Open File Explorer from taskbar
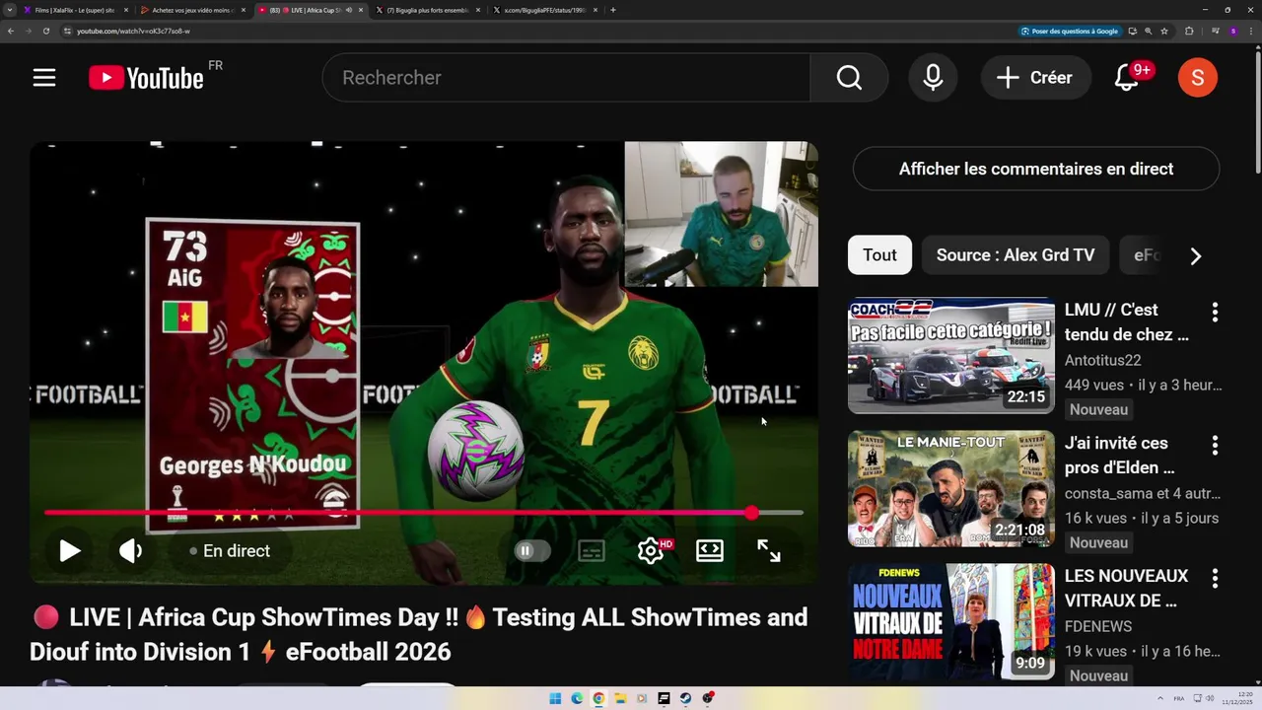Image resolution: width=1262 pixels, height=710 pixels. pyautogui.click(x=620, y=698)
